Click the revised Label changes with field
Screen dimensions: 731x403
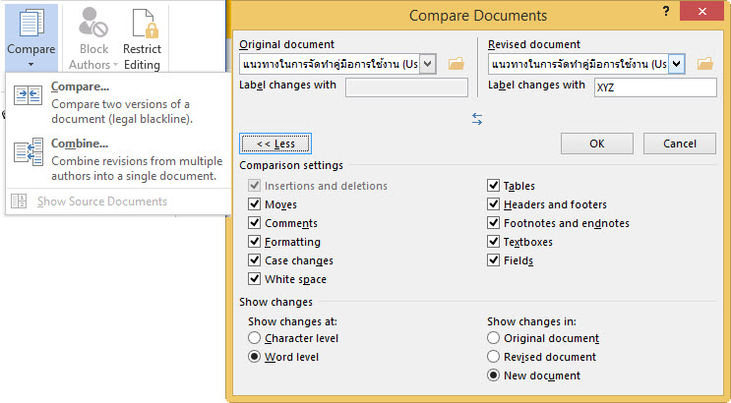pos(654,87)
